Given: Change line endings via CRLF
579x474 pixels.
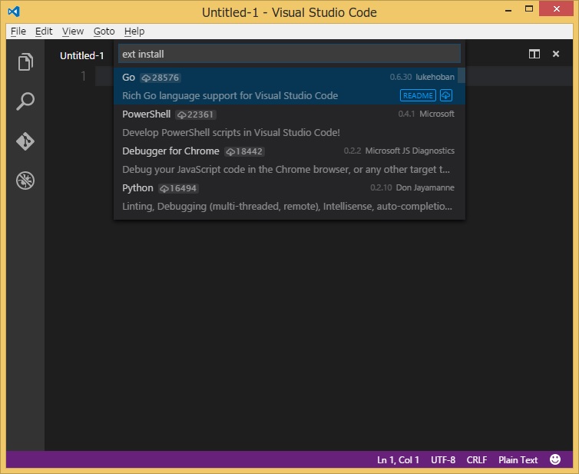Looking at the screenshot, I should tap(477, 460).
